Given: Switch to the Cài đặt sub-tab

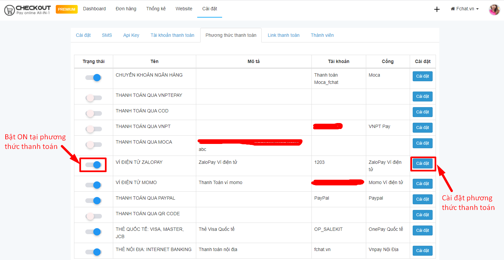Looking at the screenshot, I should coord(83,35).
